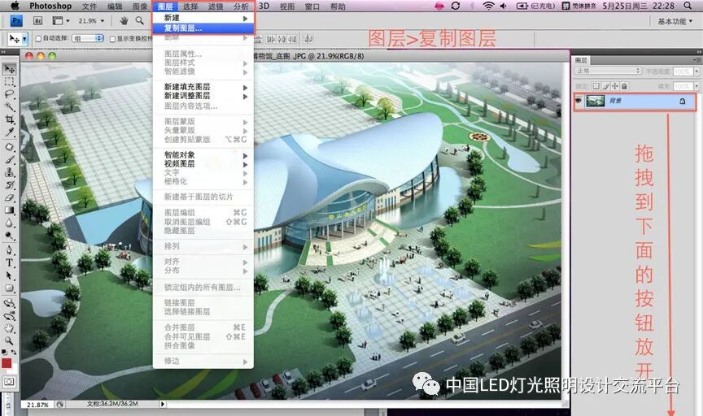
Task: Click the 背景 layer thumbnail
Action: coord(596,102)
